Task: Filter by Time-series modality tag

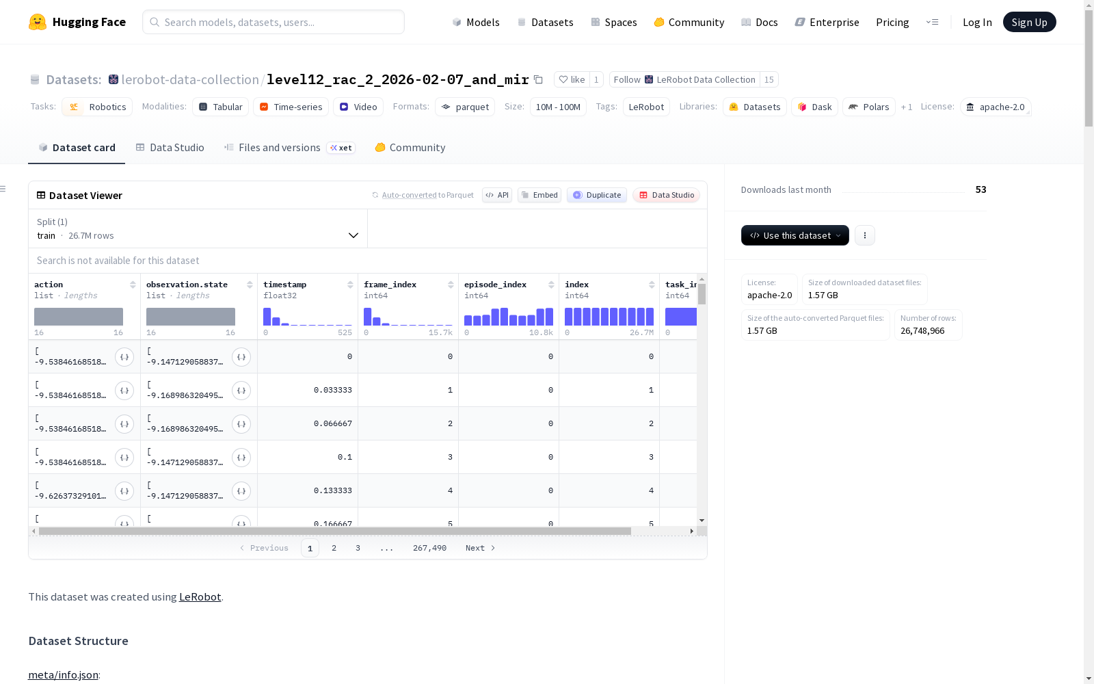Action: pos(291,107)
